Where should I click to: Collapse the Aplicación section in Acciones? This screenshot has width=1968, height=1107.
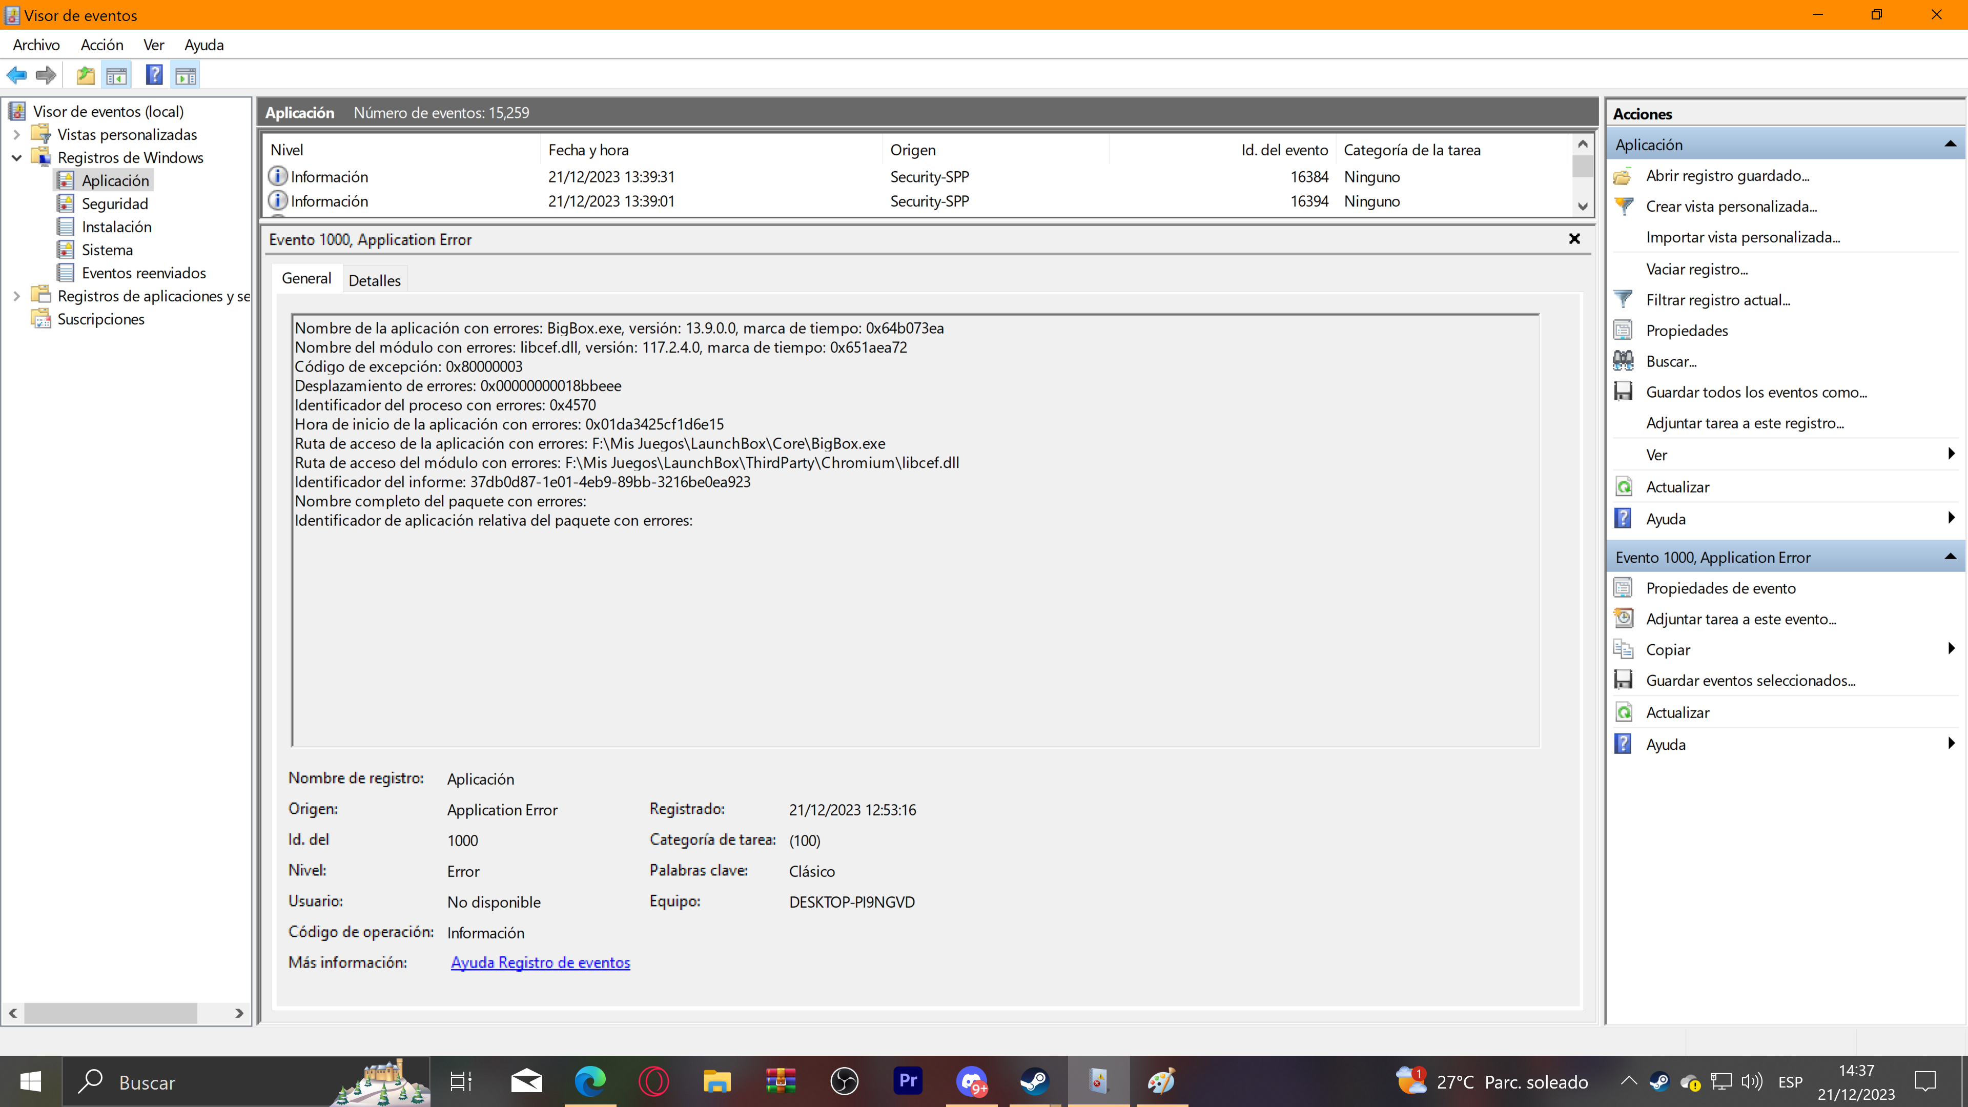[x=1950, y=145]
